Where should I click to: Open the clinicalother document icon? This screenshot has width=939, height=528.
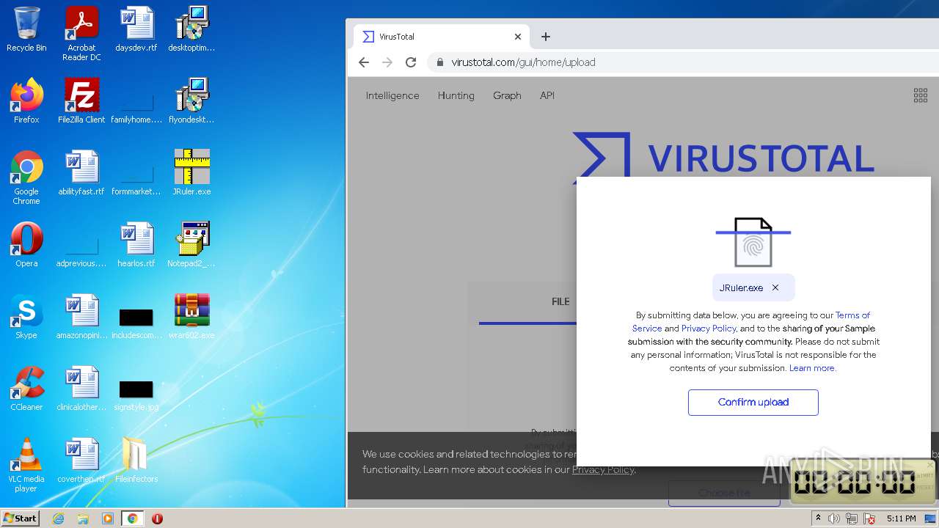pyautogui.click(x=81, y=389)
